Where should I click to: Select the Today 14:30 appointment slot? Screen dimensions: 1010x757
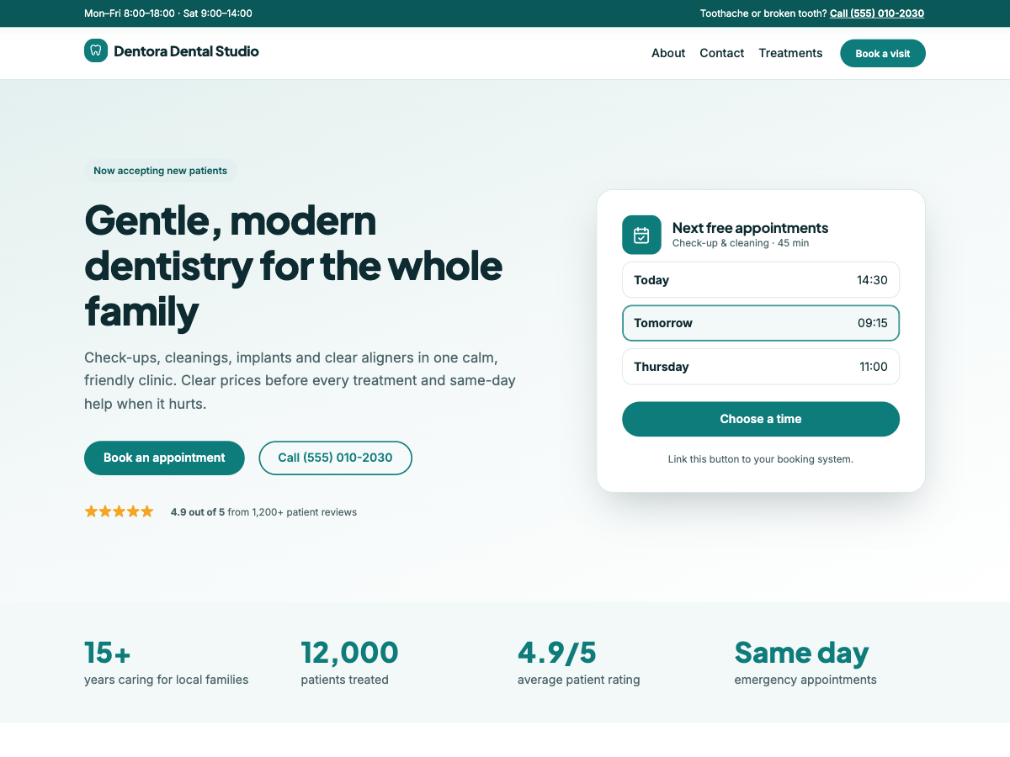click(761, 280)
